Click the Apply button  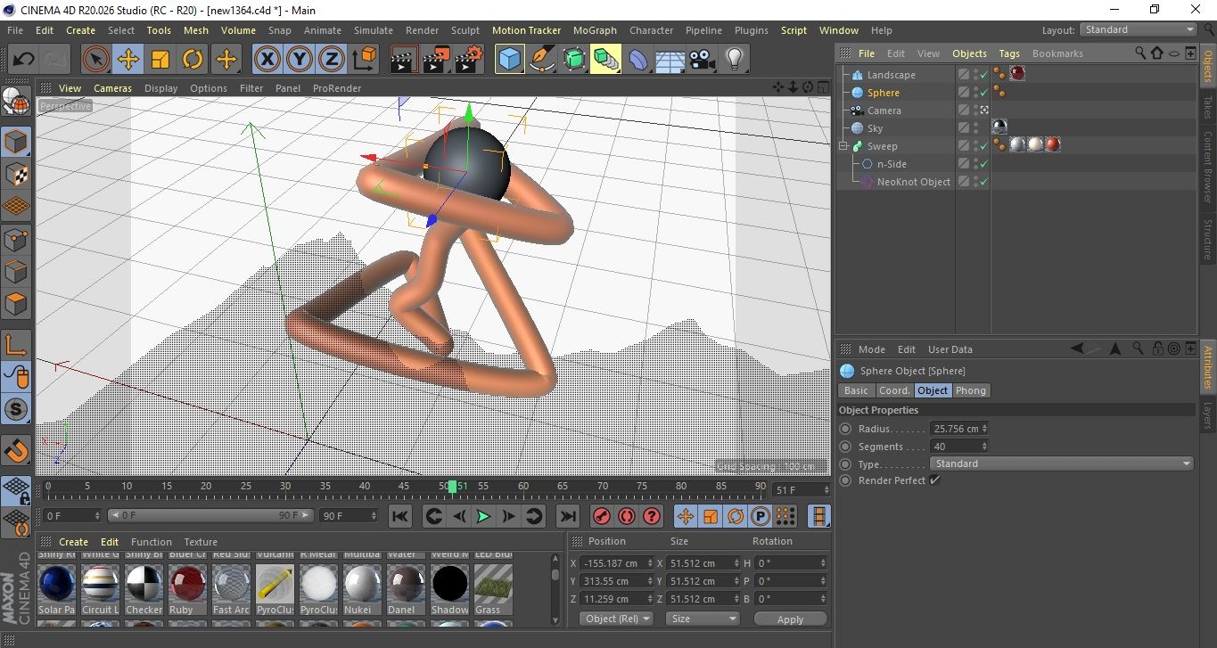(x=790, y=619)
